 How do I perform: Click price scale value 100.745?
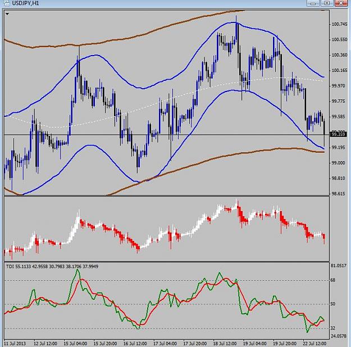339,24
